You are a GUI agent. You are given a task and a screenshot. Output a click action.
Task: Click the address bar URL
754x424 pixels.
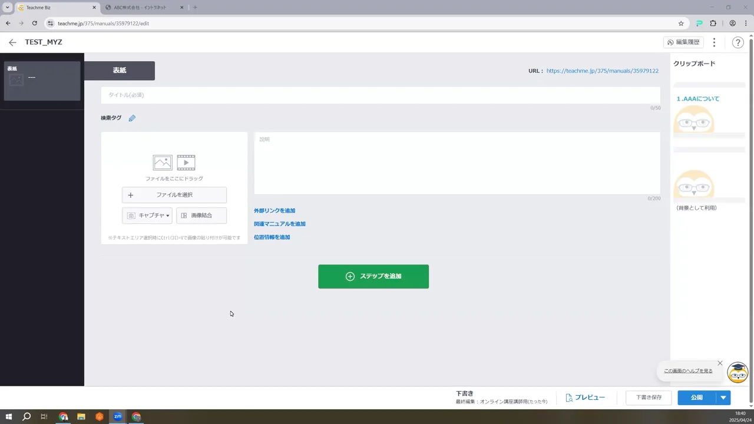(103, 24)
